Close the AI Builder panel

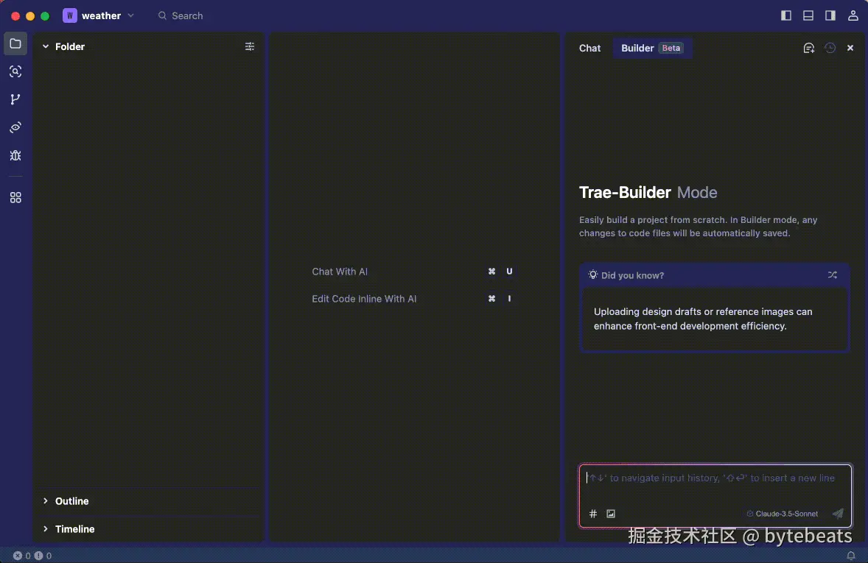point(850,48)
